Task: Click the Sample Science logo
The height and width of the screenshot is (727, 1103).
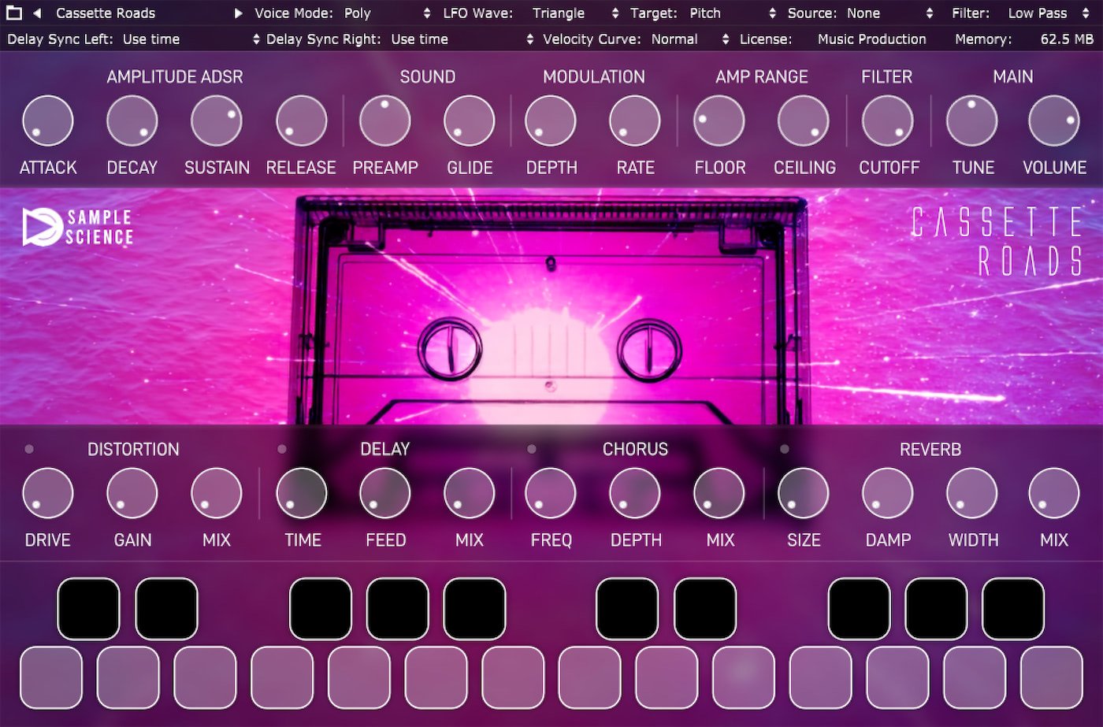Action: click(x=77, y=227)
